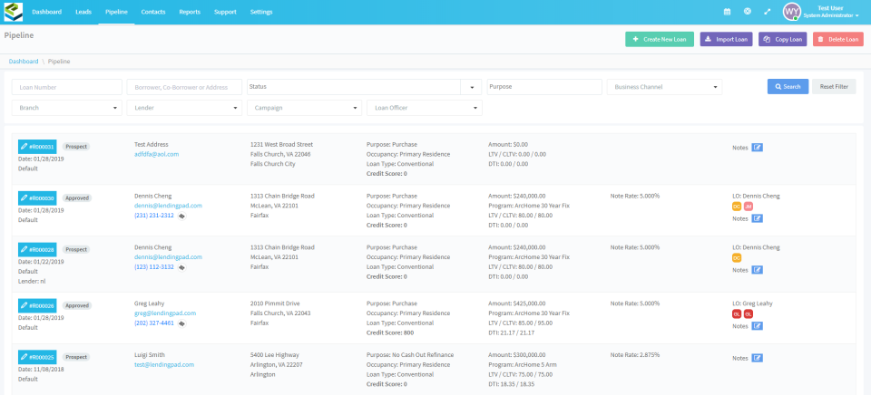Click the icon beside phone (231) 231-2312
Viewport: 871px width, 395px height.
[x=181, y=216]
